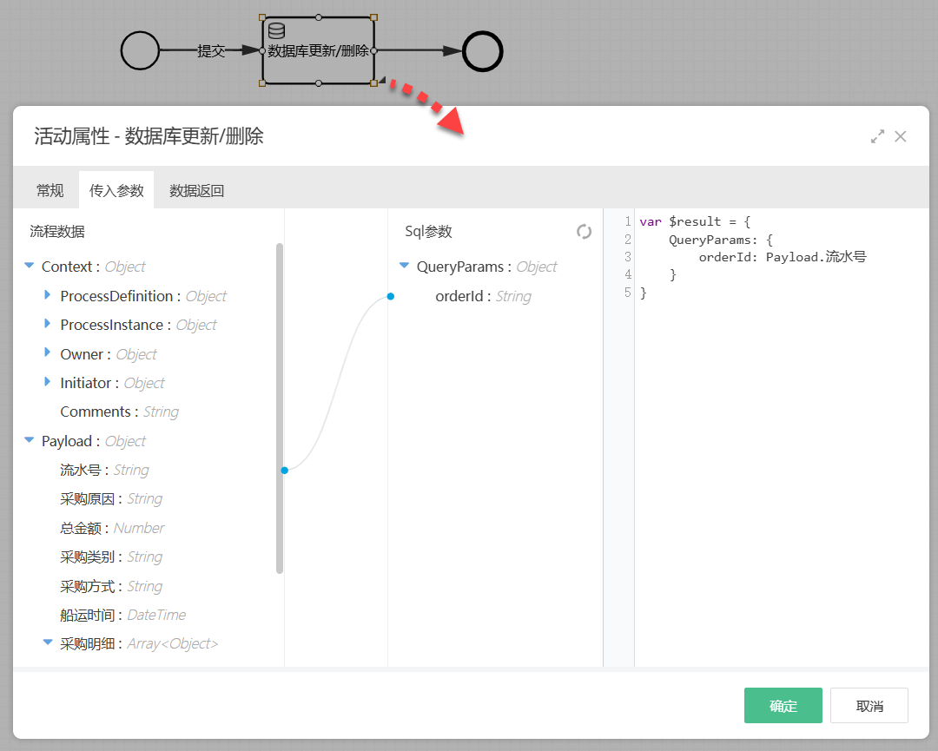The image size is (938, 751).
Task: Click the database icon on the task node
Action: 276,31
